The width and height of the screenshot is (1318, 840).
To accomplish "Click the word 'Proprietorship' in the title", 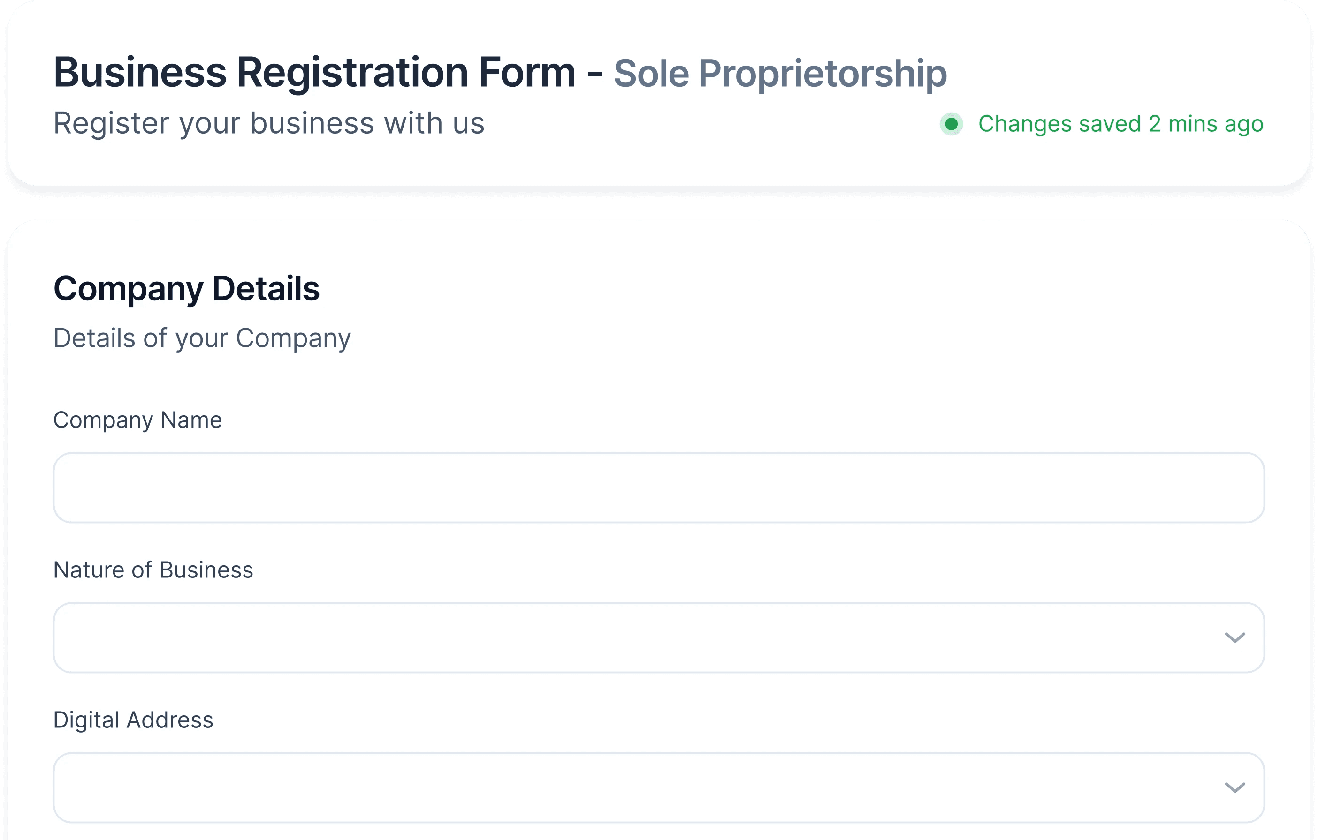I will 823,73.
